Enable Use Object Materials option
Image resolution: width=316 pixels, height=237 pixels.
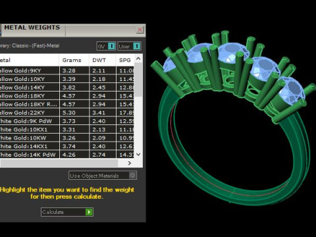(x=103, y=176)
